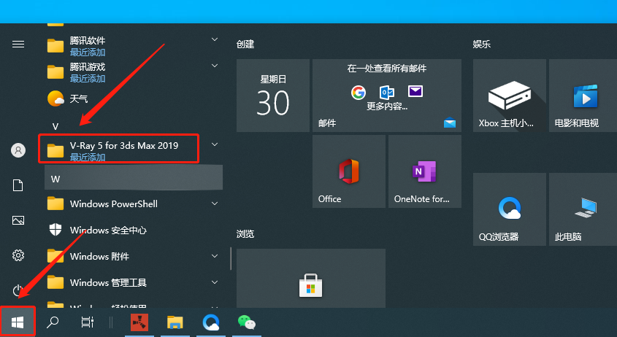
Task: Open the Windows 附件 folder
Action: coord(134,256)
